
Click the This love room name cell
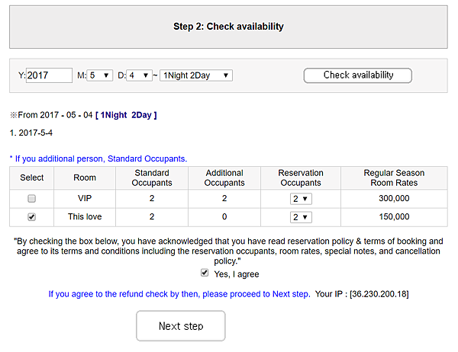coord(85,217)
